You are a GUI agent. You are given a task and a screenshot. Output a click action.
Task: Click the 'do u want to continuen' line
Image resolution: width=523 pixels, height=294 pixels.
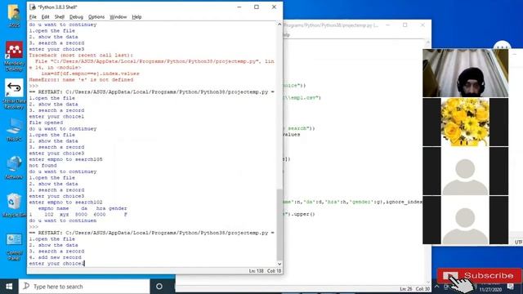coord(63,220)
